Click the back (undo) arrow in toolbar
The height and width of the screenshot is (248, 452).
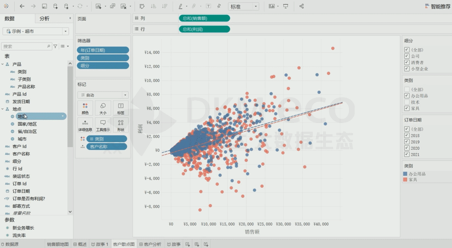(22, 6)
